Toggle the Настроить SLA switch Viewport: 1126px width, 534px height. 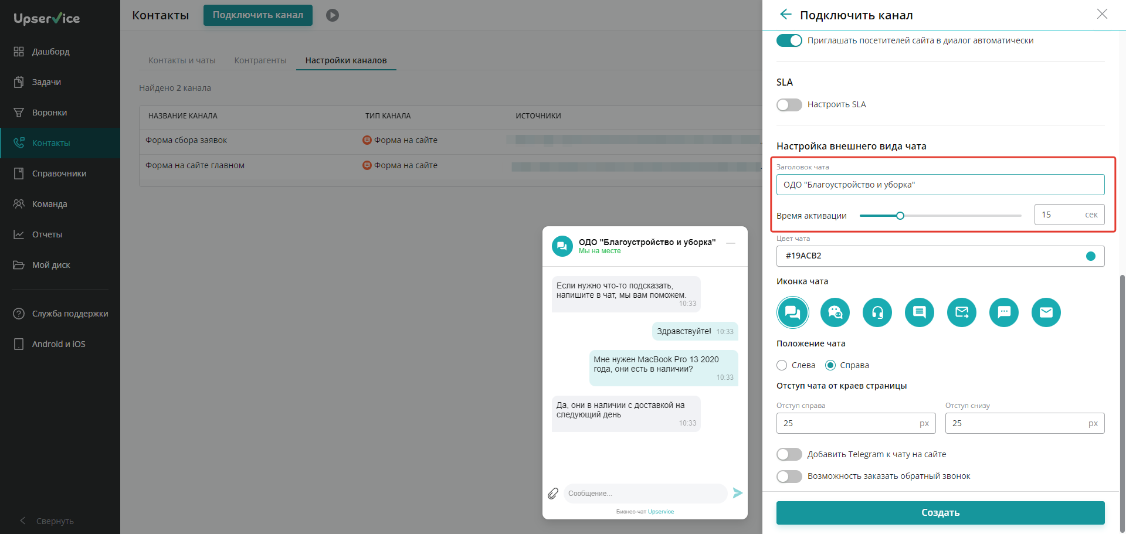[x=789, y=105]
